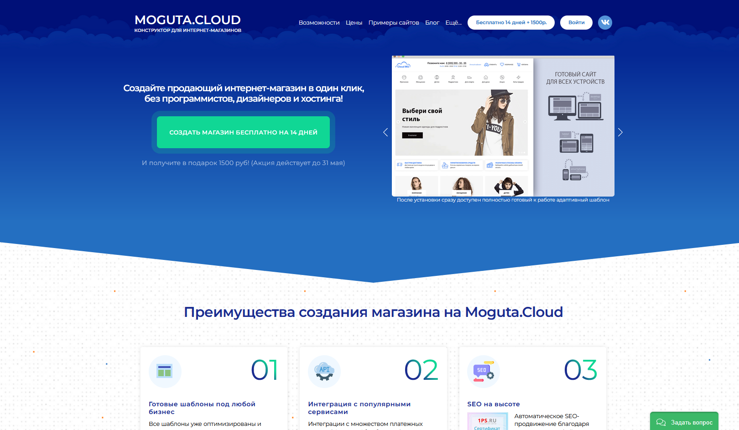Click Бесплатно 14 дней + 1500р. button

(511, 22)
